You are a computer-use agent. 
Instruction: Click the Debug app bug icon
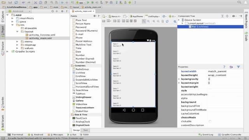(x=92, y=2)
